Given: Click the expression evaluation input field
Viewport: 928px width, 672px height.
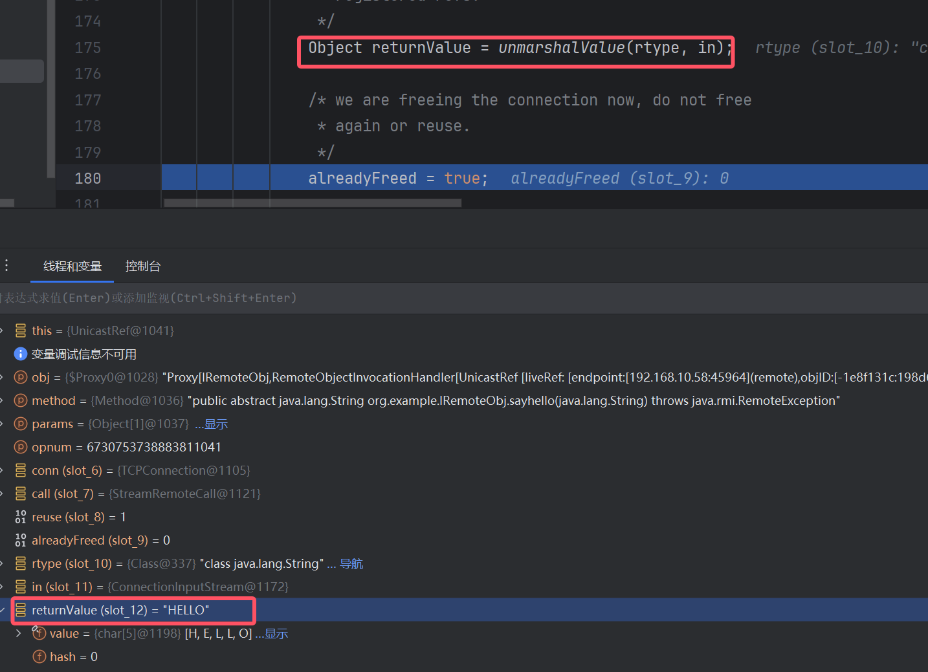Looking at the screenshot, I should pos(453,298).
